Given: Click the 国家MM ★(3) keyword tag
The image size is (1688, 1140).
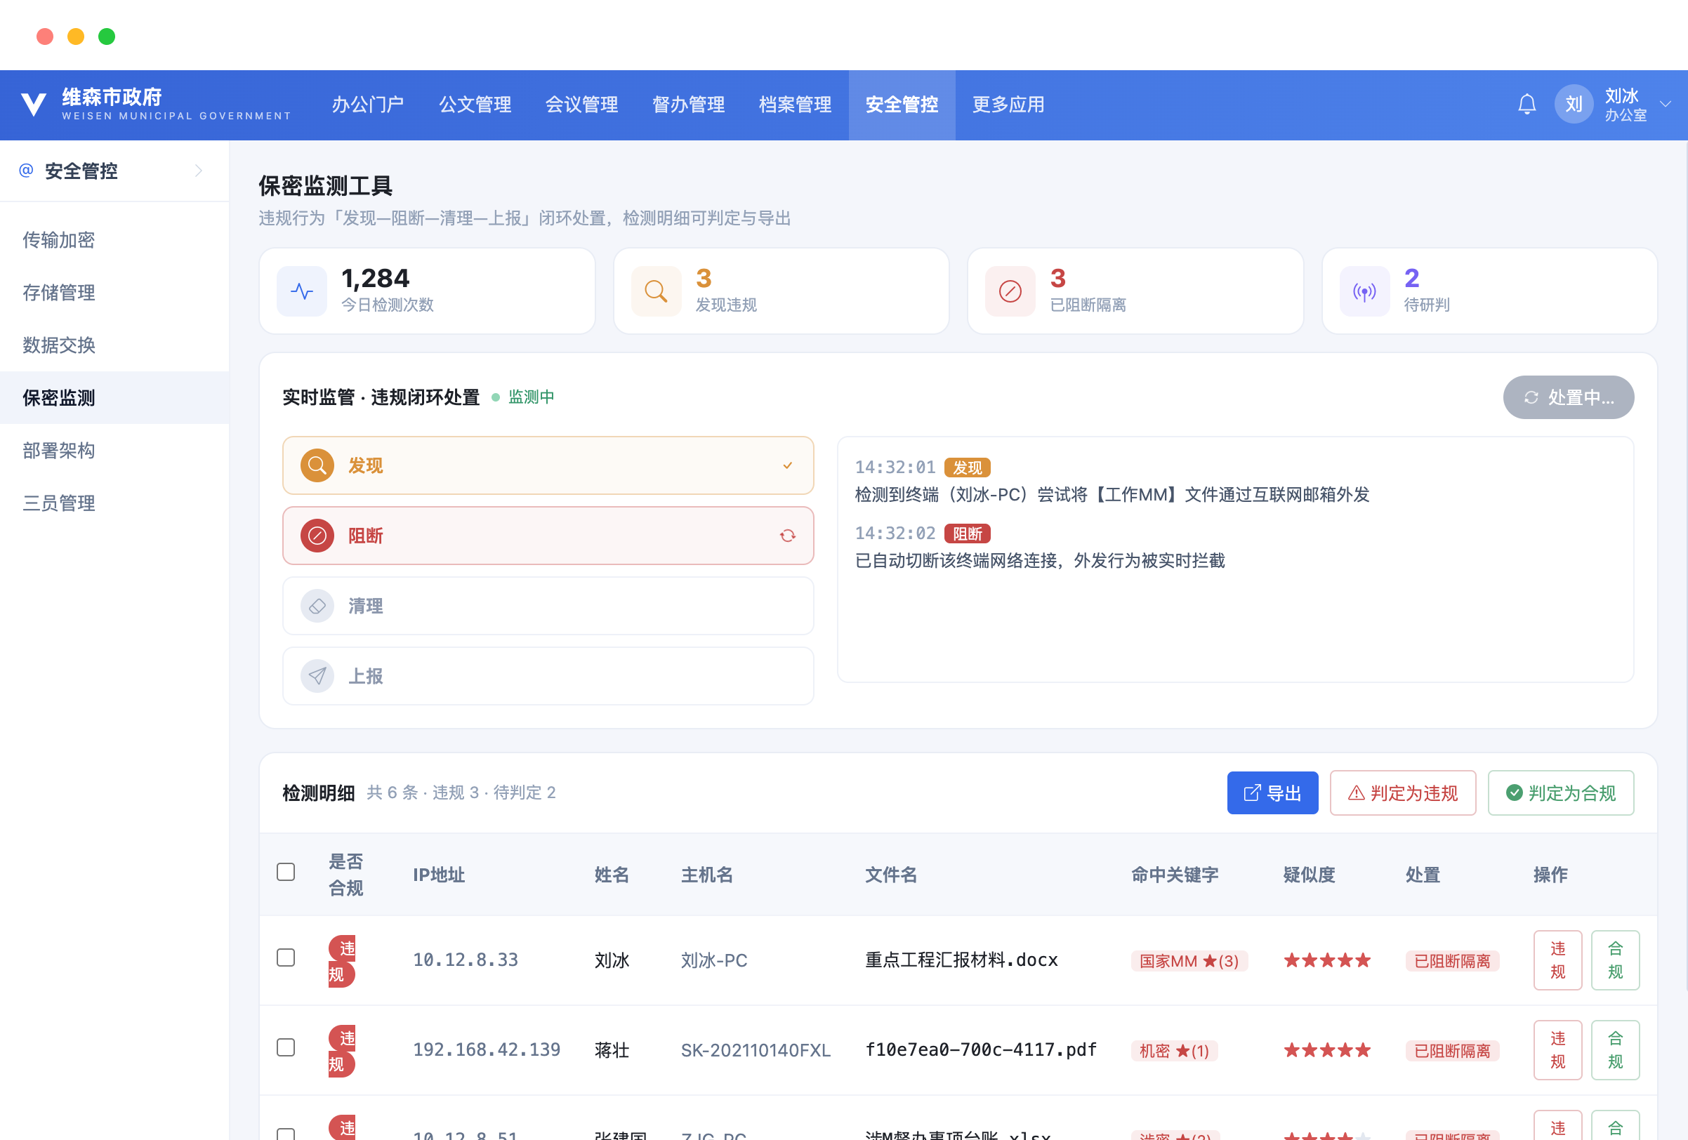Looking at the screenshot, I should (x=1189, y=961).
